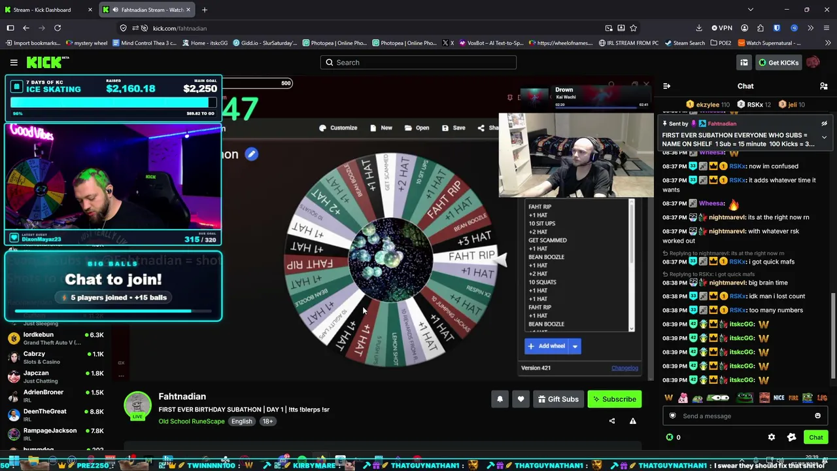The width and height of the screenshot is (837, 471).
Task: Select the NICE quick emote
Action: click(x=779, y=398)
